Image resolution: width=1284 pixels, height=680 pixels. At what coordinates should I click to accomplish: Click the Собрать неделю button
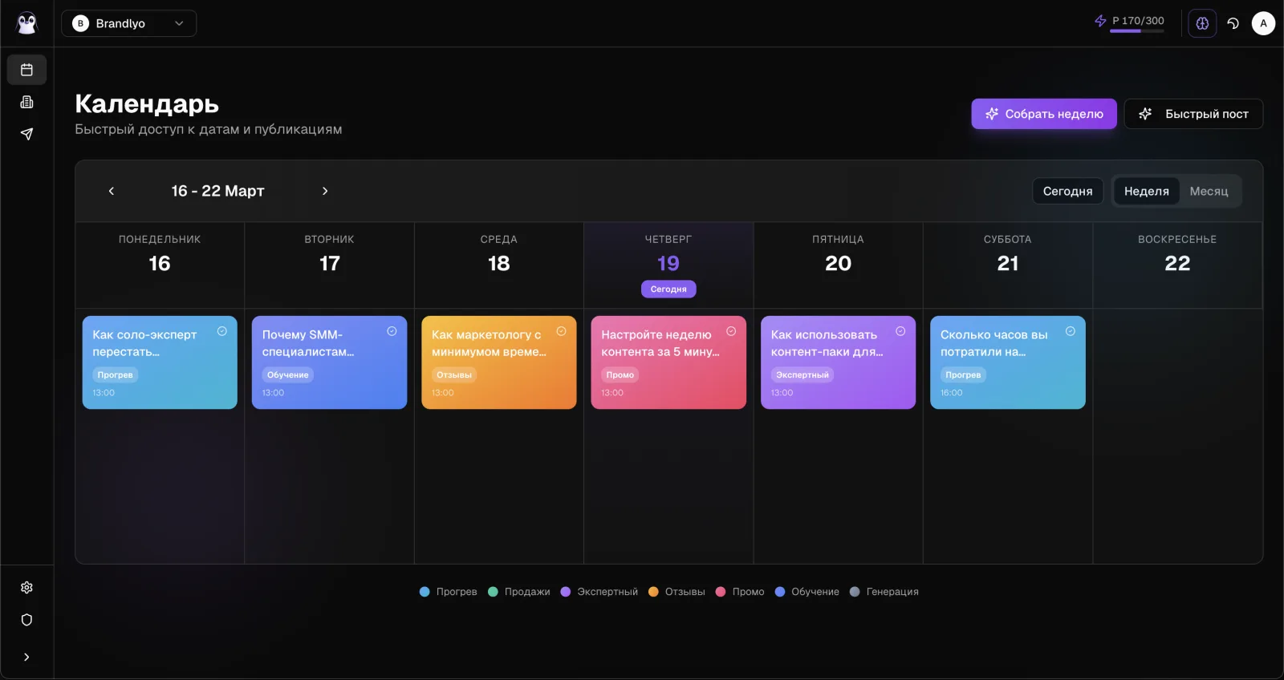(x=1044, y=114)
